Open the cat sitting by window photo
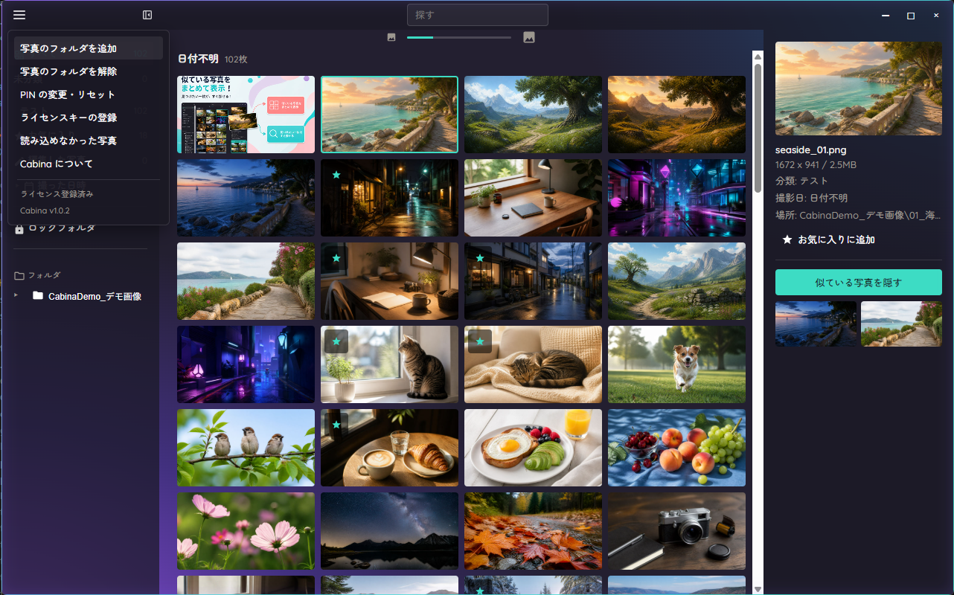The image size is (954, 595). [x=389, y=364]
